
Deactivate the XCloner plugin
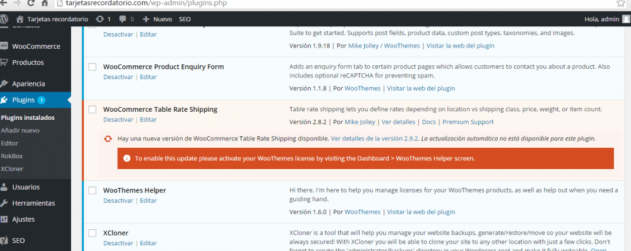coord(118,243)
